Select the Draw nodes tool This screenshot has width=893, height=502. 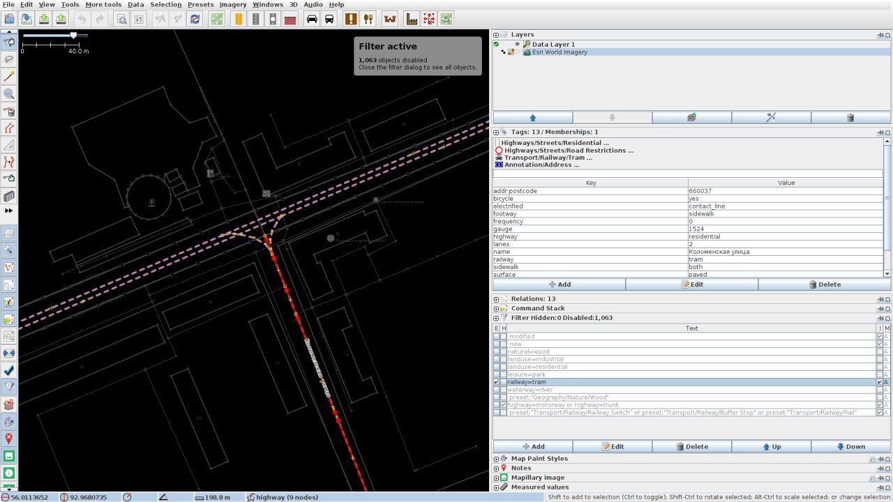9,77
